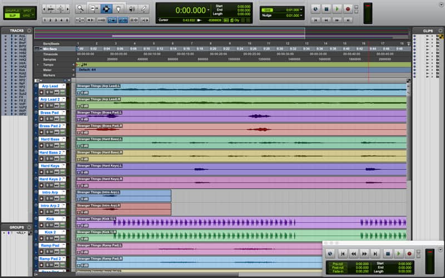The width and height of the screenshot is (445, 278).
Task: Select the Pencil tool
Action: [x=144, y=9]
